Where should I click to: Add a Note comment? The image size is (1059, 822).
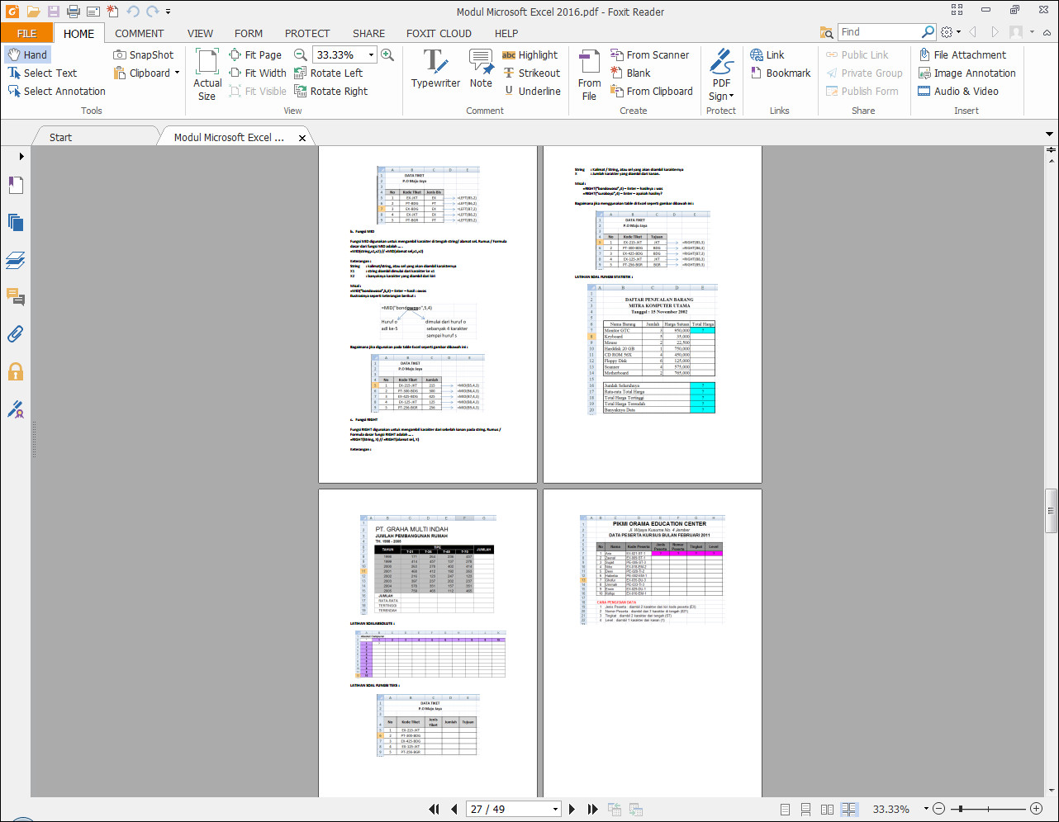[481, 68]
